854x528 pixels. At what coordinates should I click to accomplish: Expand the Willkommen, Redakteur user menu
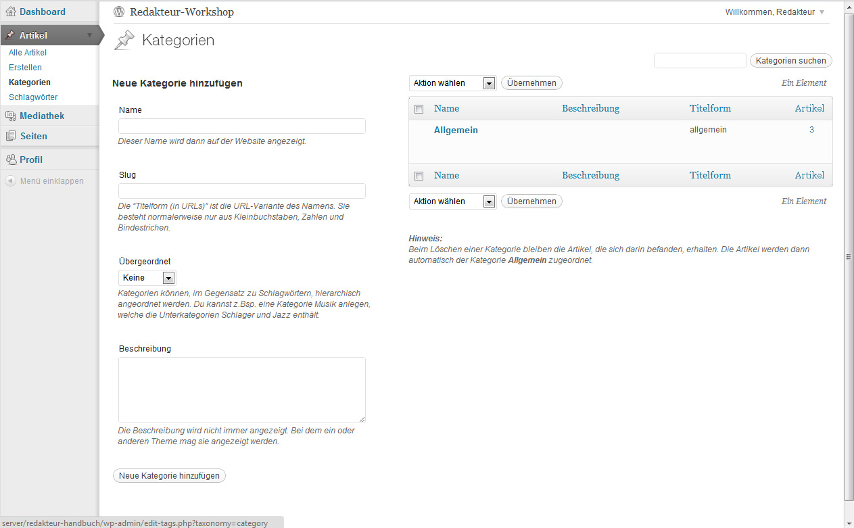[x=822, y=12]
